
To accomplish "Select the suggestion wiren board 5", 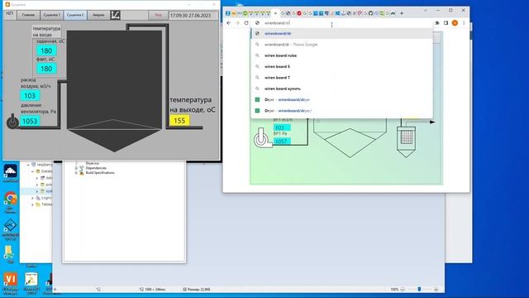I will [x=341, y=66].
